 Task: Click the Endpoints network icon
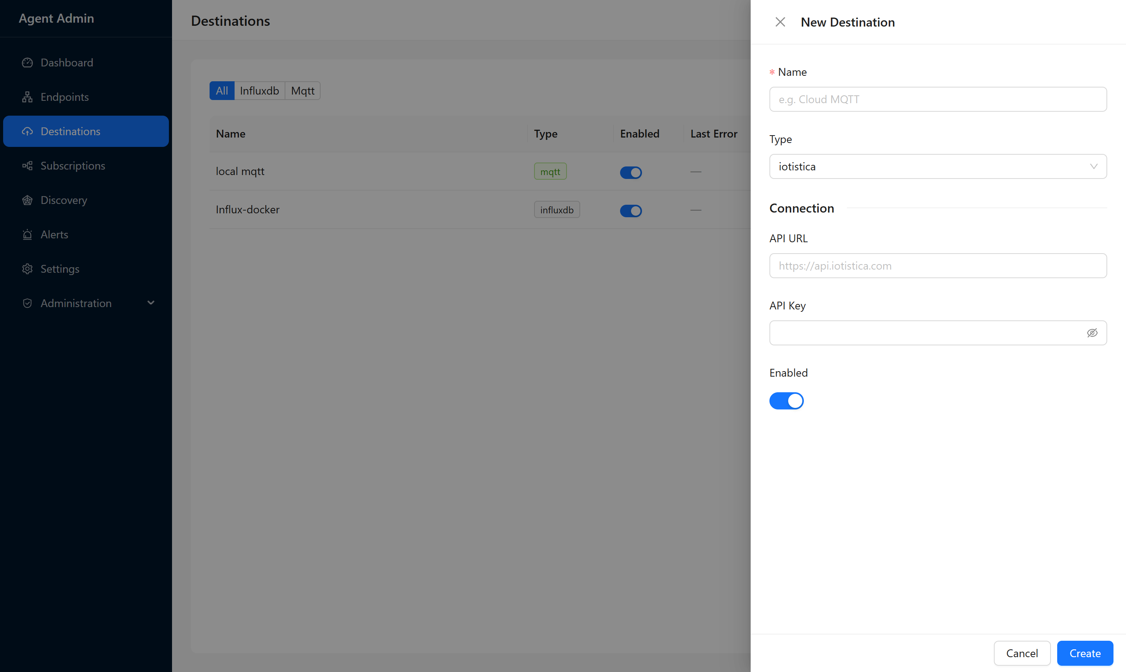point(27,97)
